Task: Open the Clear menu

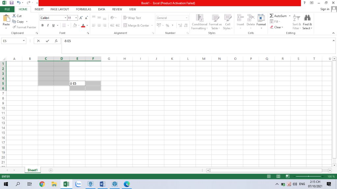Action: (276, 27)
